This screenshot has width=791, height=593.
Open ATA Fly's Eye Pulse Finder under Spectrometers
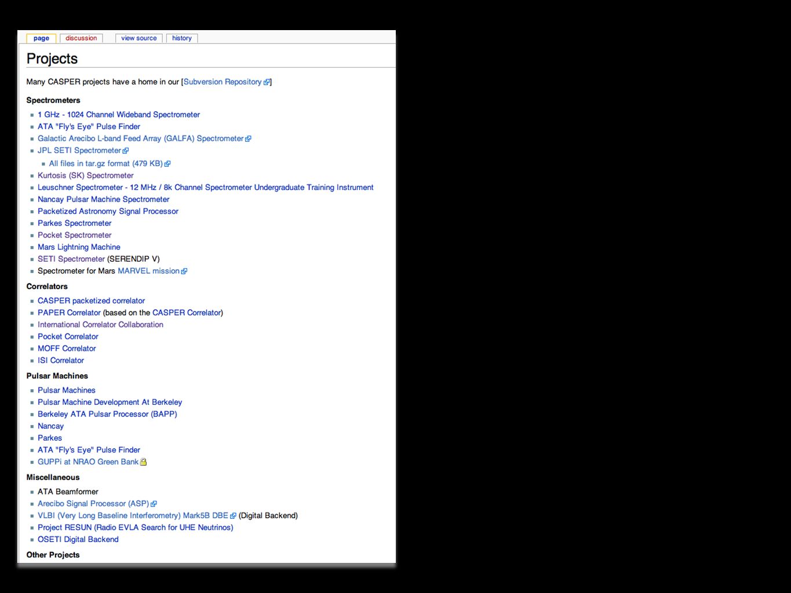tap(89, 126)
